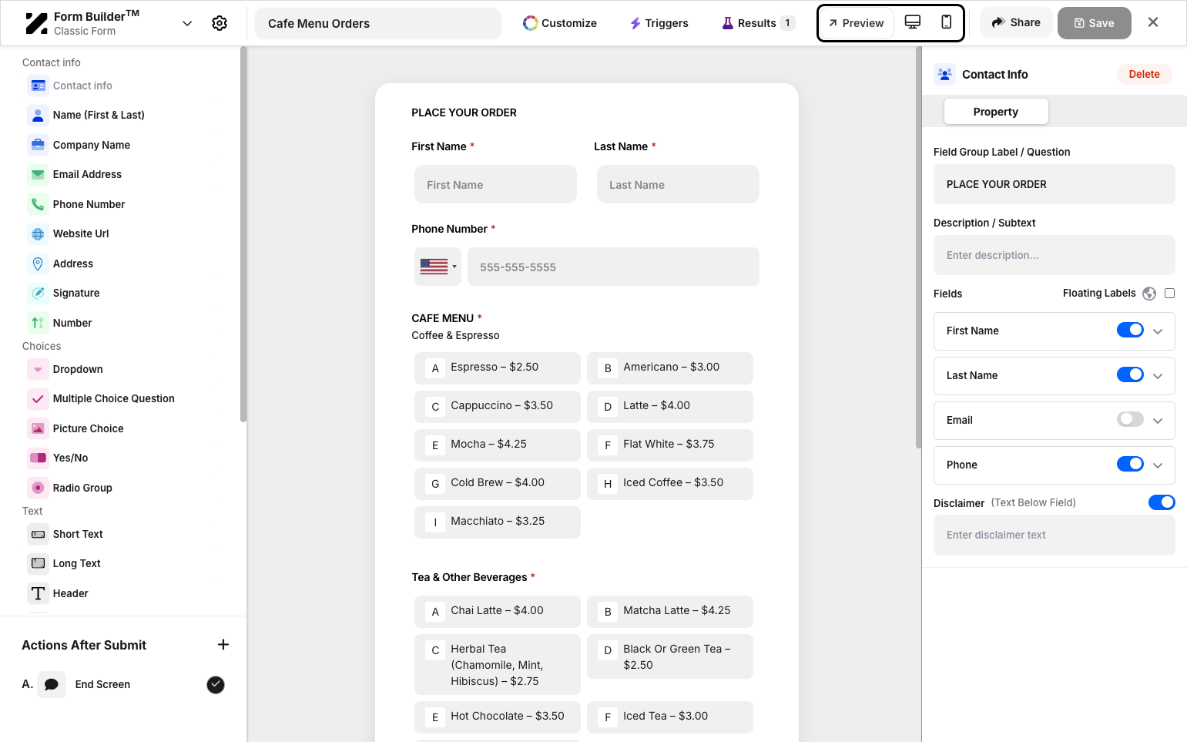Switch to desktop preview mode
1187x742 pixels.
[913, 22]
